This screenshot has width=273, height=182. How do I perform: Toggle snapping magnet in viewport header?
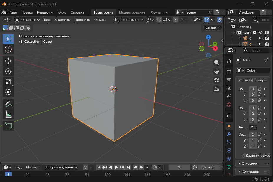click(x=159, y=20)
